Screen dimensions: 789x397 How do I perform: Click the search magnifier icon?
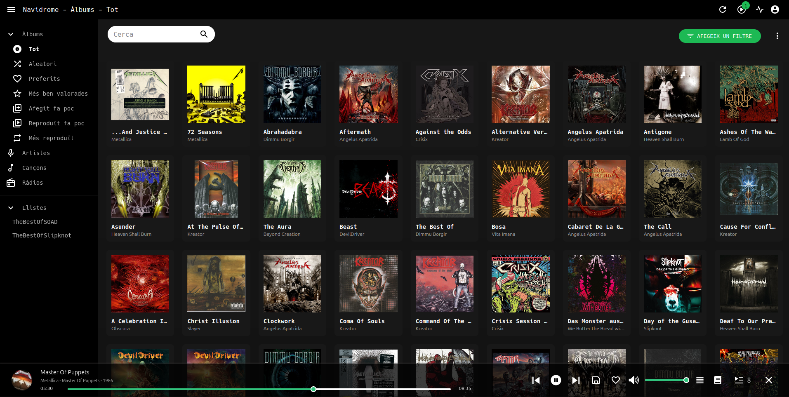[x=204, y=34]
